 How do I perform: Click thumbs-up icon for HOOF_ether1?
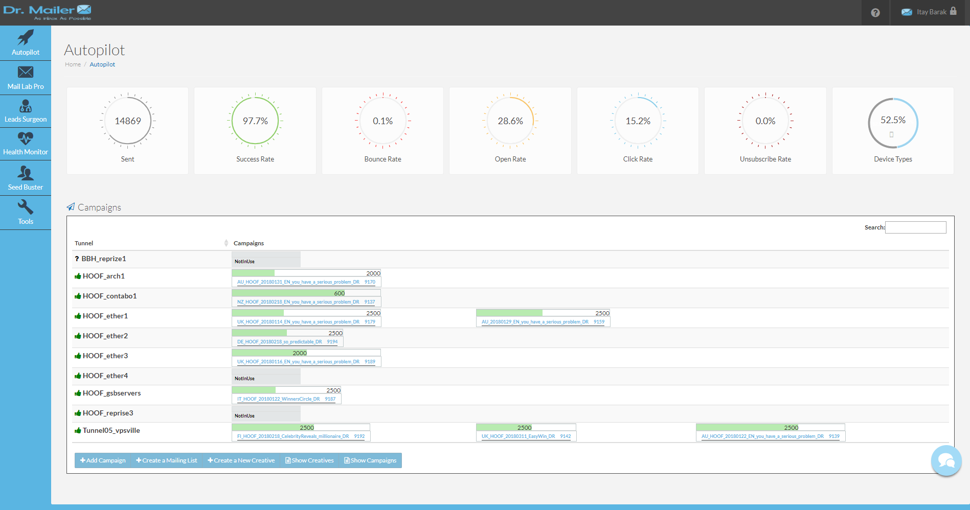78,316
